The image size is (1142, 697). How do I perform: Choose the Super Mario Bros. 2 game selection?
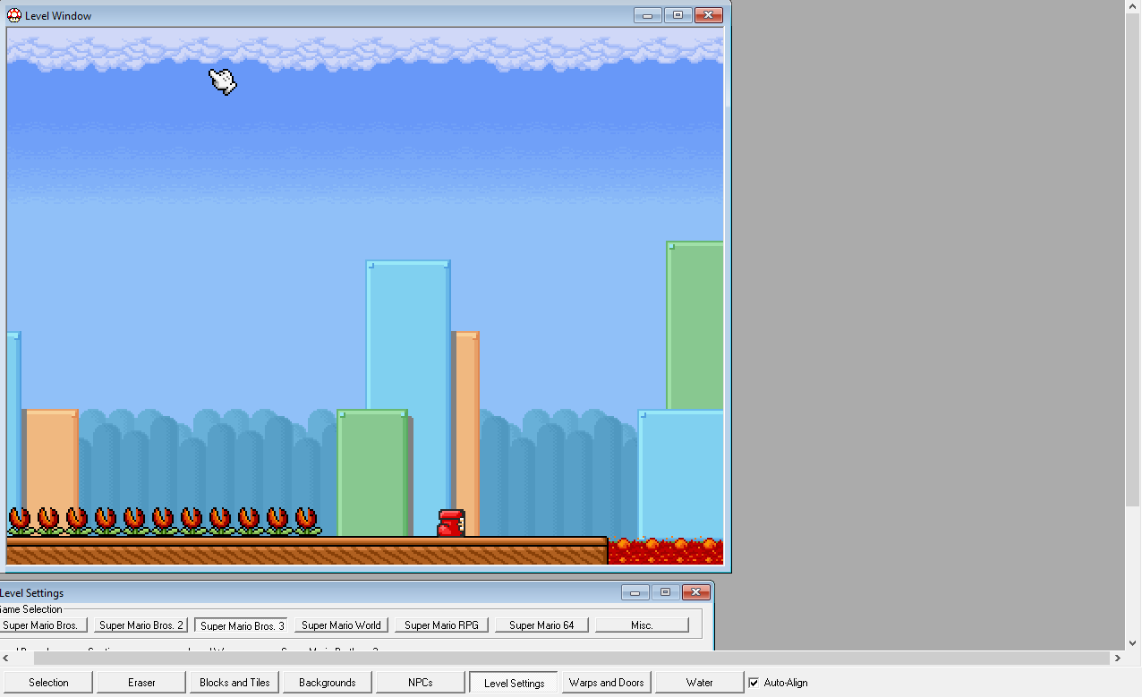141,625
